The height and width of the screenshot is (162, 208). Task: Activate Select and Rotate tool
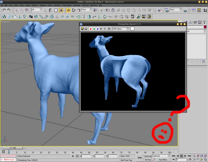(x=74, y=10)
